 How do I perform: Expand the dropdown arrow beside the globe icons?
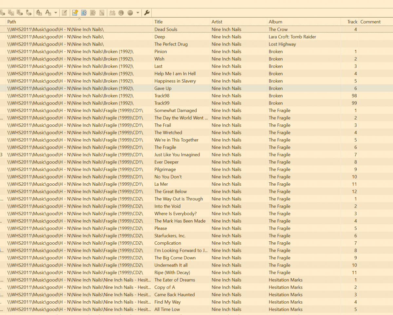coord(138,13)
